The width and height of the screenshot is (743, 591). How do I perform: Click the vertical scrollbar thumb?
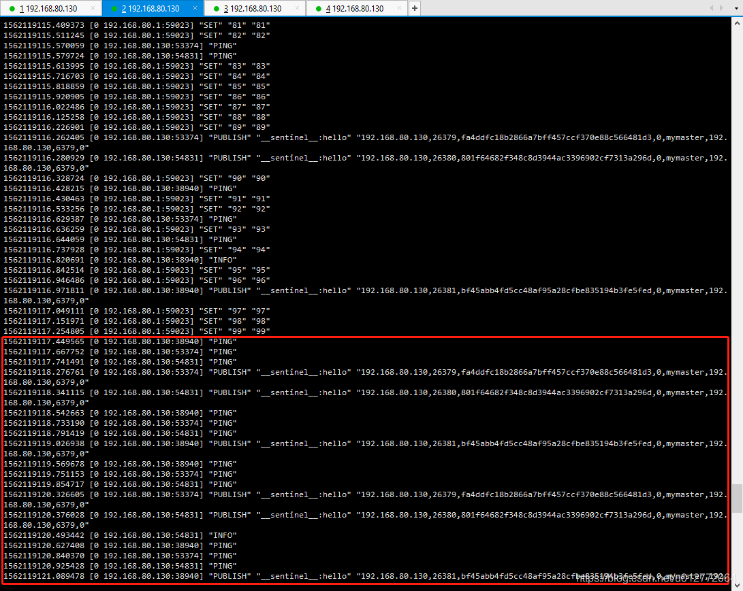pos(738,499)
